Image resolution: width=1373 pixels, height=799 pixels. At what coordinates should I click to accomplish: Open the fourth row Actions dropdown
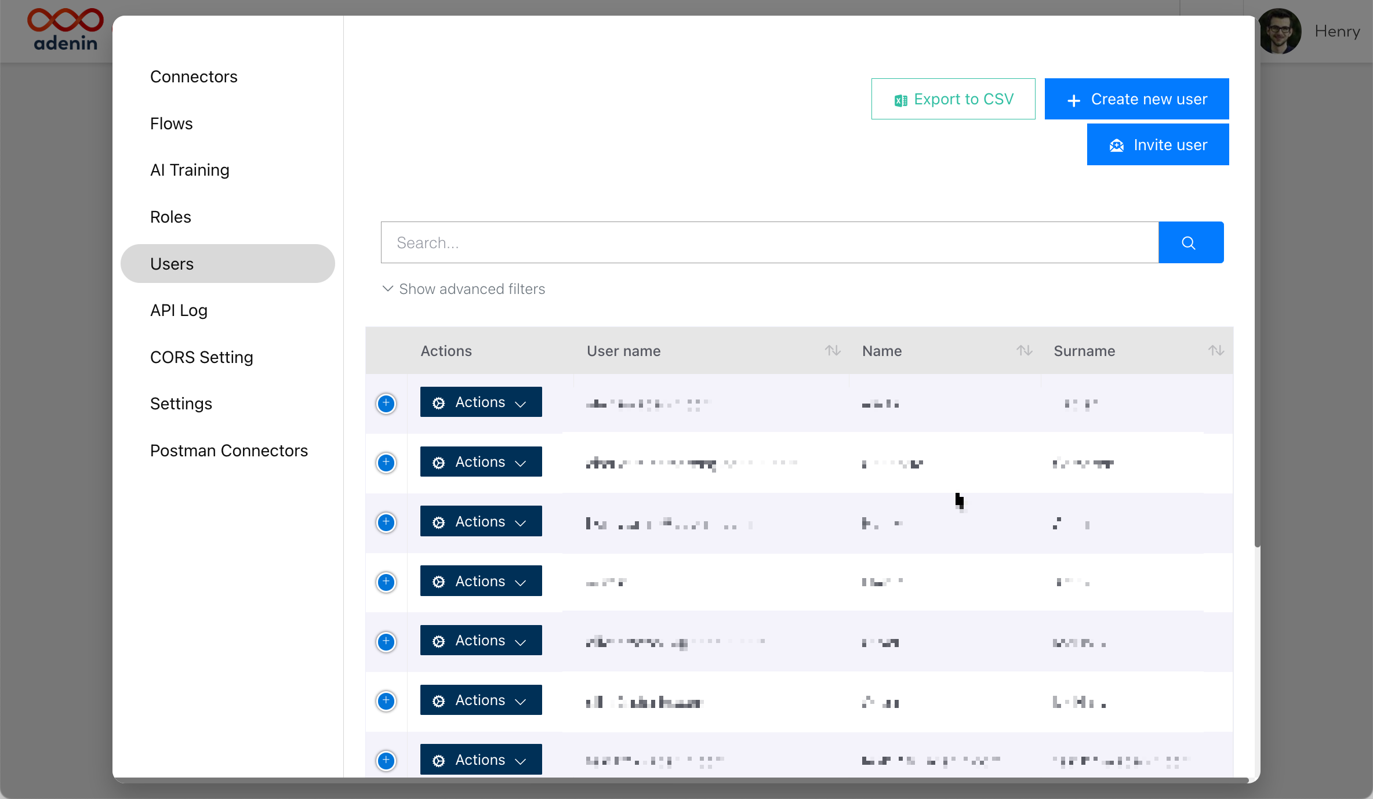pyautogui.click(x=481, y=581)
